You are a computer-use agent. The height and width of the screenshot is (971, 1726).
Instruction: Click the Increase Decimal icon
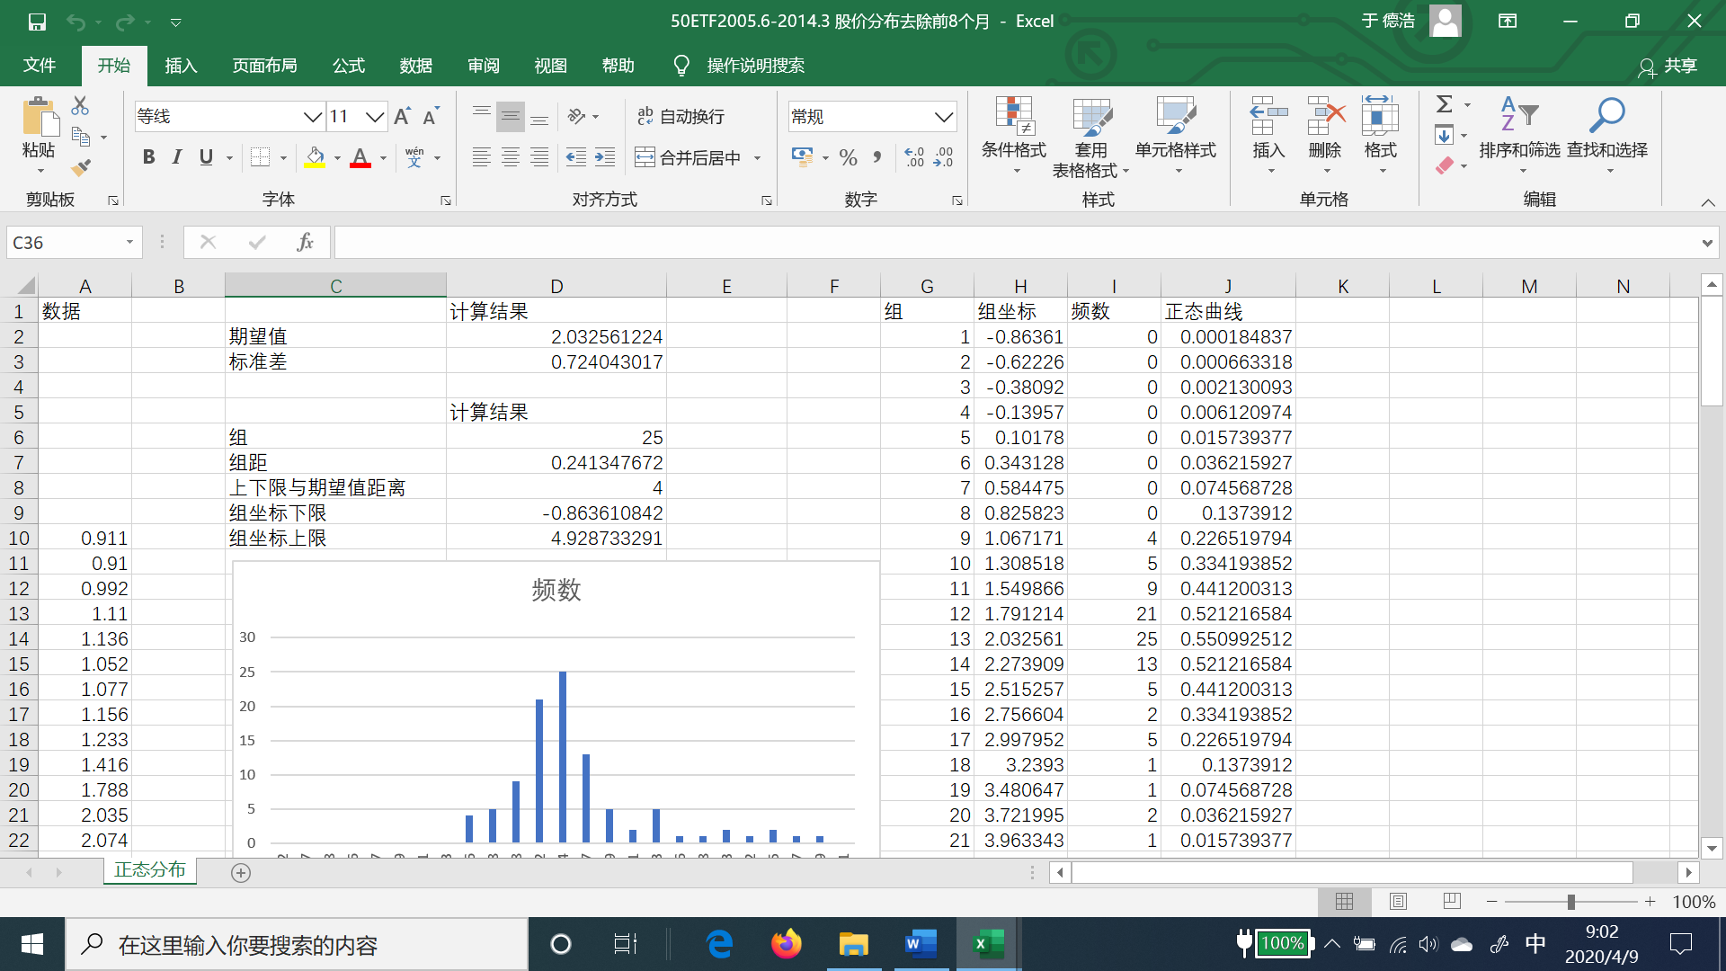914,157
